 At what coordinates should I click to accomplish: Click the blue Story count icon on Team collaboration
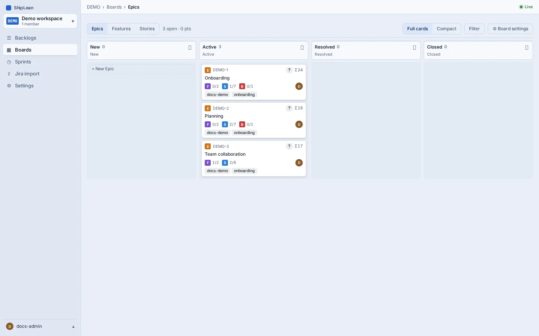click(x=225, y=162)
